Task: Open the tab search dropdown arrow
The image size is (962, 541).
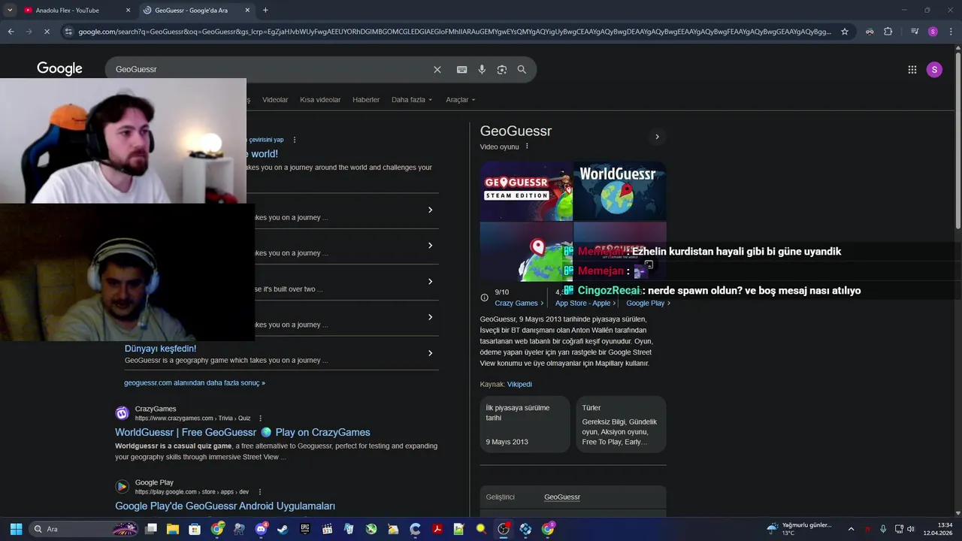Action: click(10, 10)
